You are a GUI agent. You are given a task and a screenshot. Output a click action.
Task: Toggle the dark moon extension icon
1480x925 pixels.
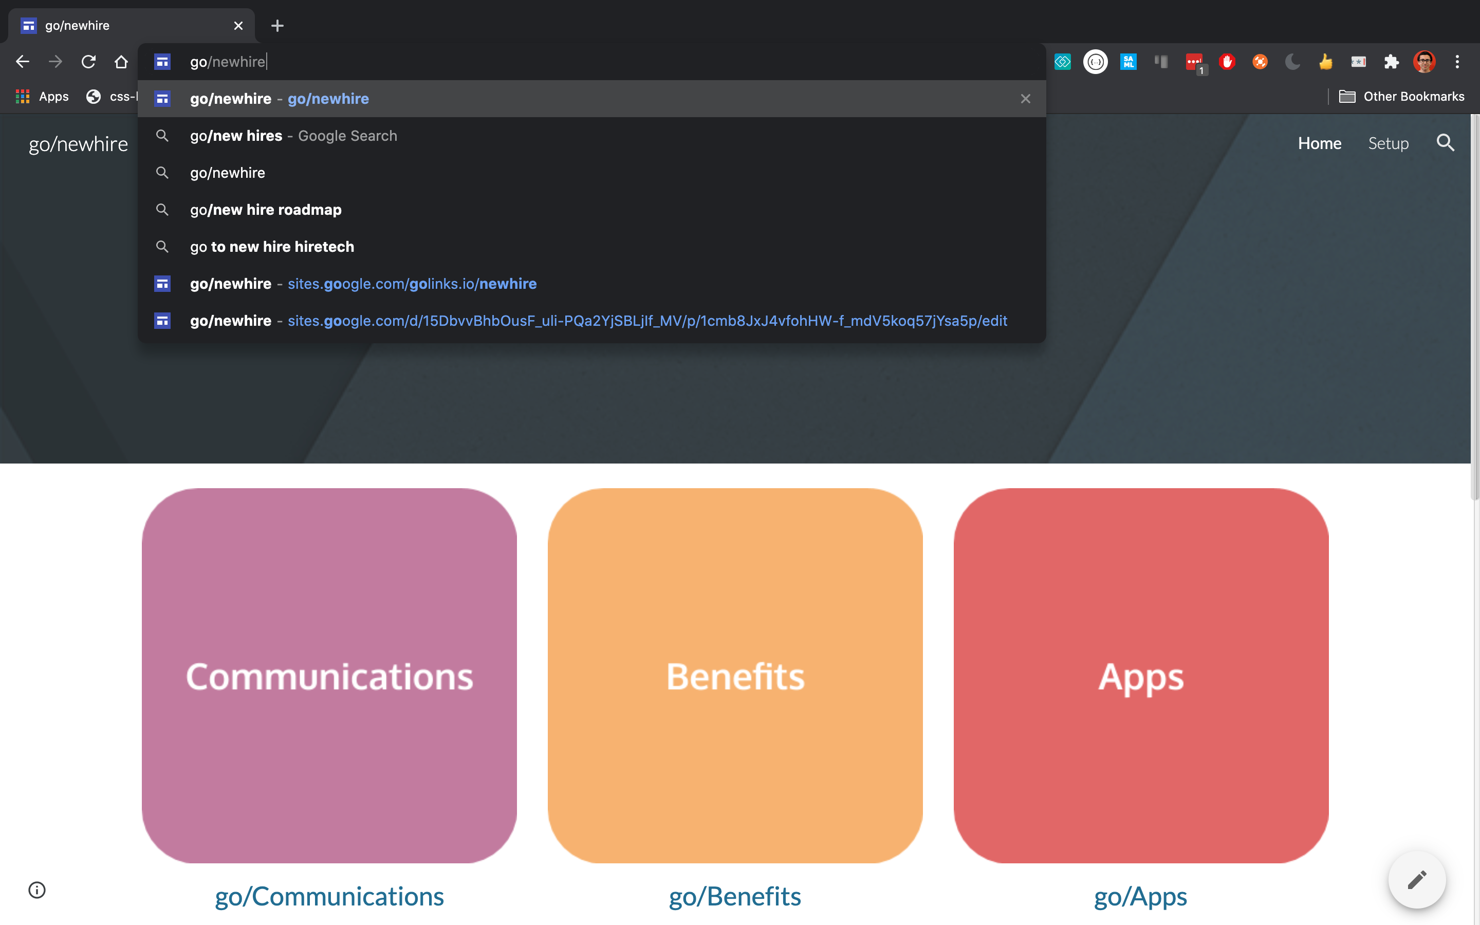tap(1292, 61)
